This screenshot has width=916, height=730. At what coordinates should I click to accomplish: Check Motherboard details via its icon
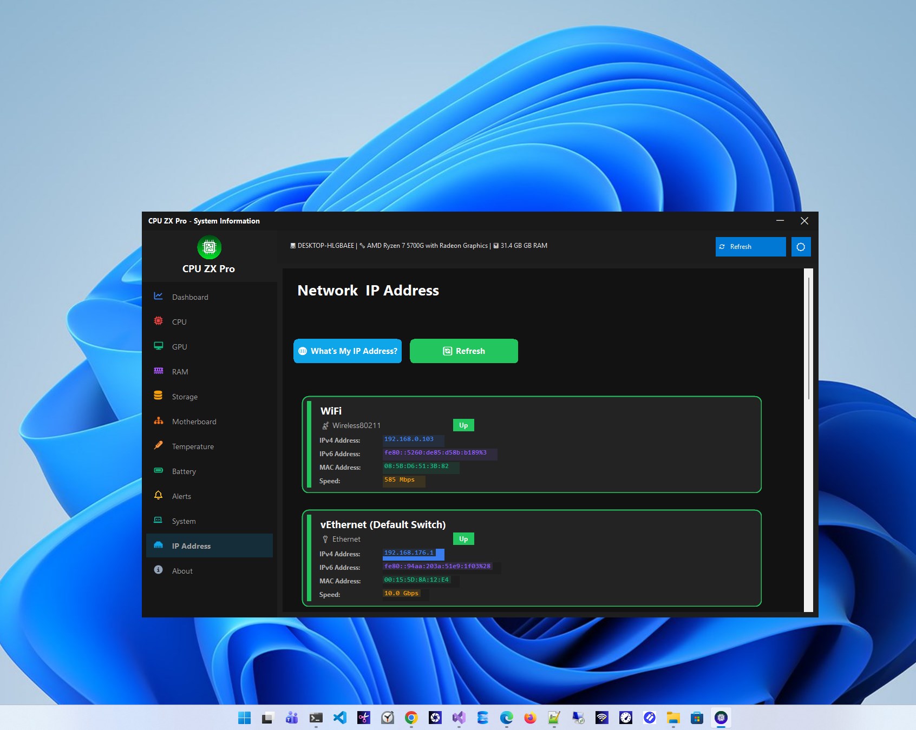[x=158, y=421]
